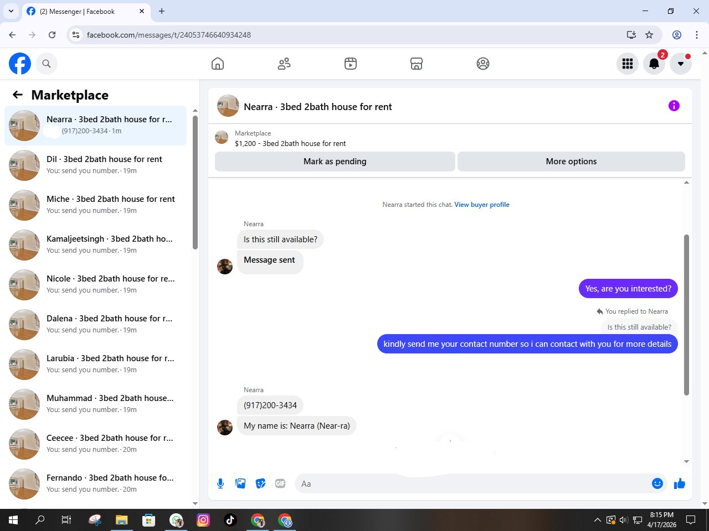Open the Friends icon in top navigation
Screen dimensions: 709x531
(284, 64)
